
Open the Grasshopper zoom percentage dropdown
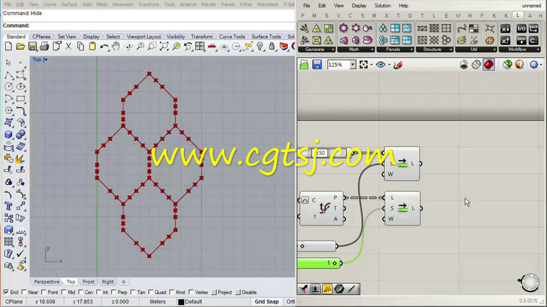pos(353,65)
